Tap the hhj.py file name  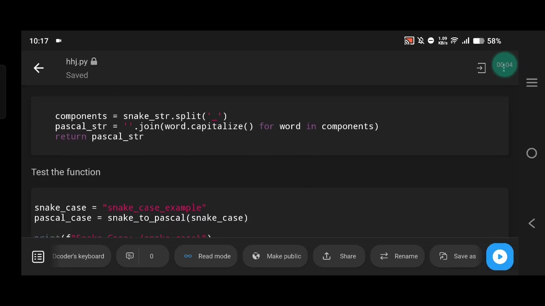(x=77, y=62)
